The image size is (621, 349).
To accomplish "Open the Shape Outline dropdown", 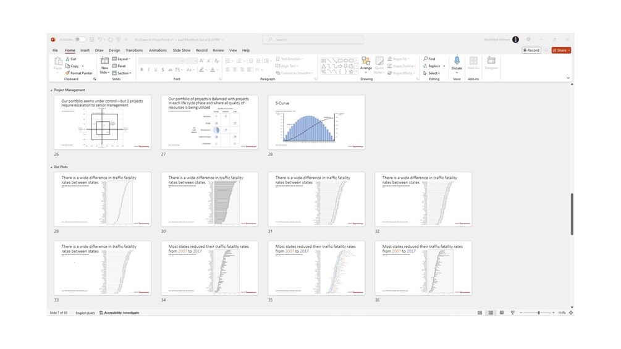I will (x=402, y=66).
